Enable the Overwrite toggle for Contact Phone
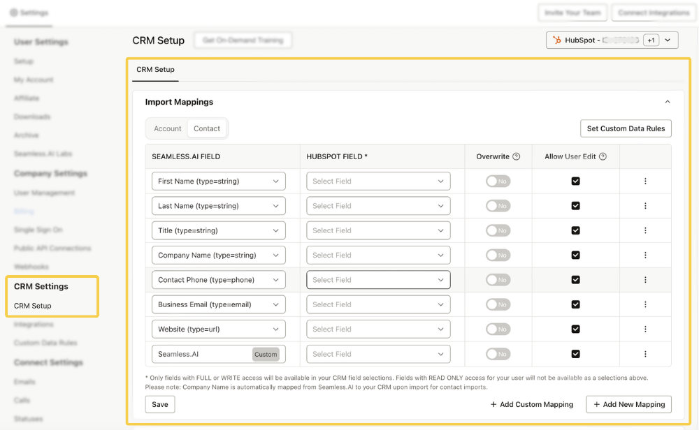This screenshot has height=430, width=699. pyautogui.click(x=498, y=279)
